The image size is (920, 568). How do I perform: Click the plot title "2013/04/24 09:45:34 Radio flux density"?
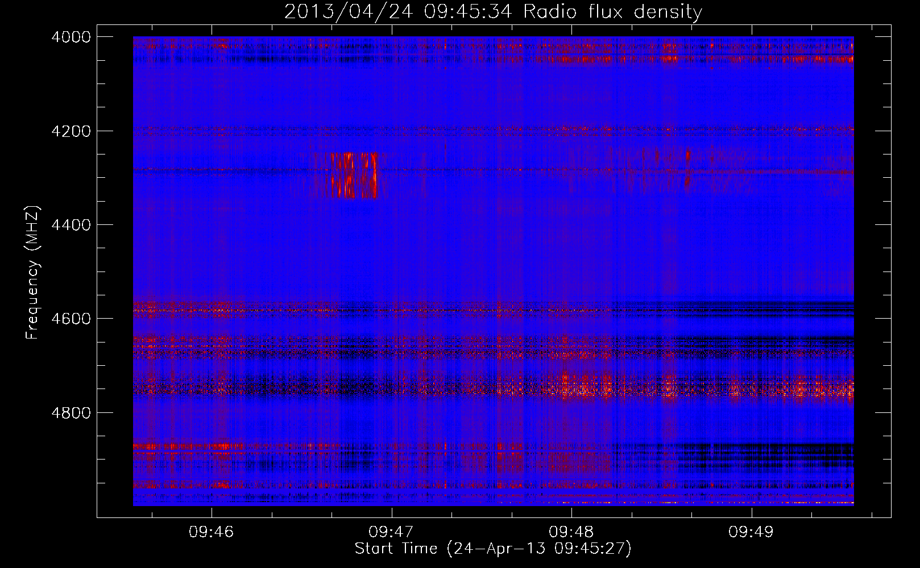(493, 11)
